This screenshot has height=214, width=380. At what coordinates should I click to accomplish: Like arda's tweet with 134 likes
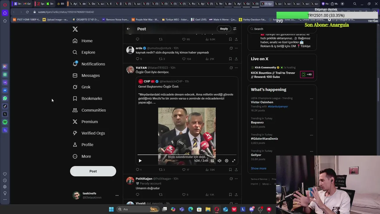(184, 59)
